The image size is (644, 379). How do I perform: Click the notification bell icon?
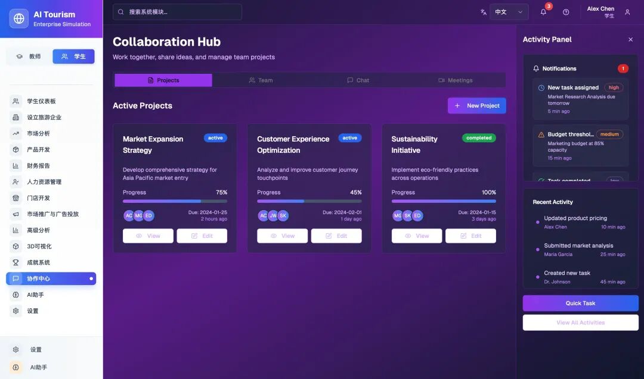pyautogui.click(x=543, y=12)
